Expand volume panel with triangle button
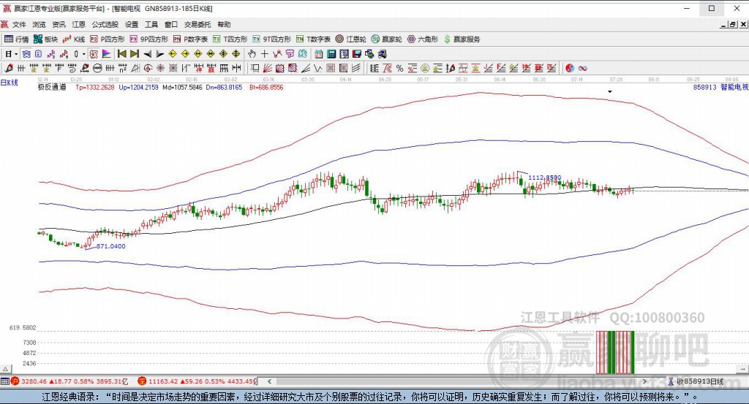This screenshot has width=749, height=404. (5, 369)
